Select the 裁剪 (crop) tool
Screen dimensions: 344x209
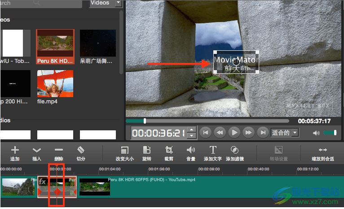pyautogui.click(x=169, y=150)
